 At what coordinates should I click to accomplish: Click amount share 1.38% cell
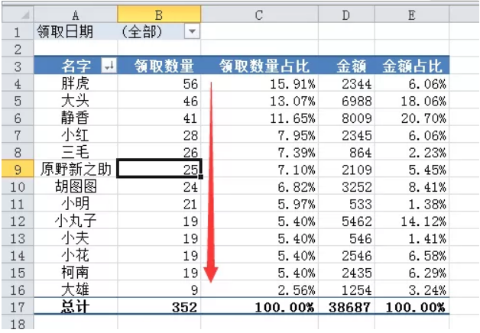412,203
